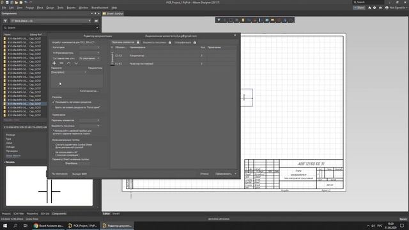Open the Components panel menu button beside the library selector
This screenshot has width=409, height=230.
[96, 20]
